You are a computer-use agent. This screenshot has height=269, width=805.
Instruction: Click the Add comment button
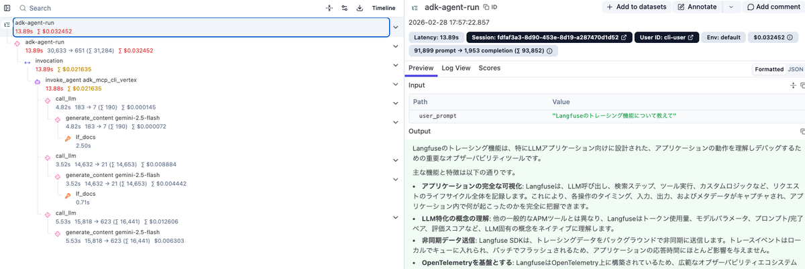[x=773, y=7]
